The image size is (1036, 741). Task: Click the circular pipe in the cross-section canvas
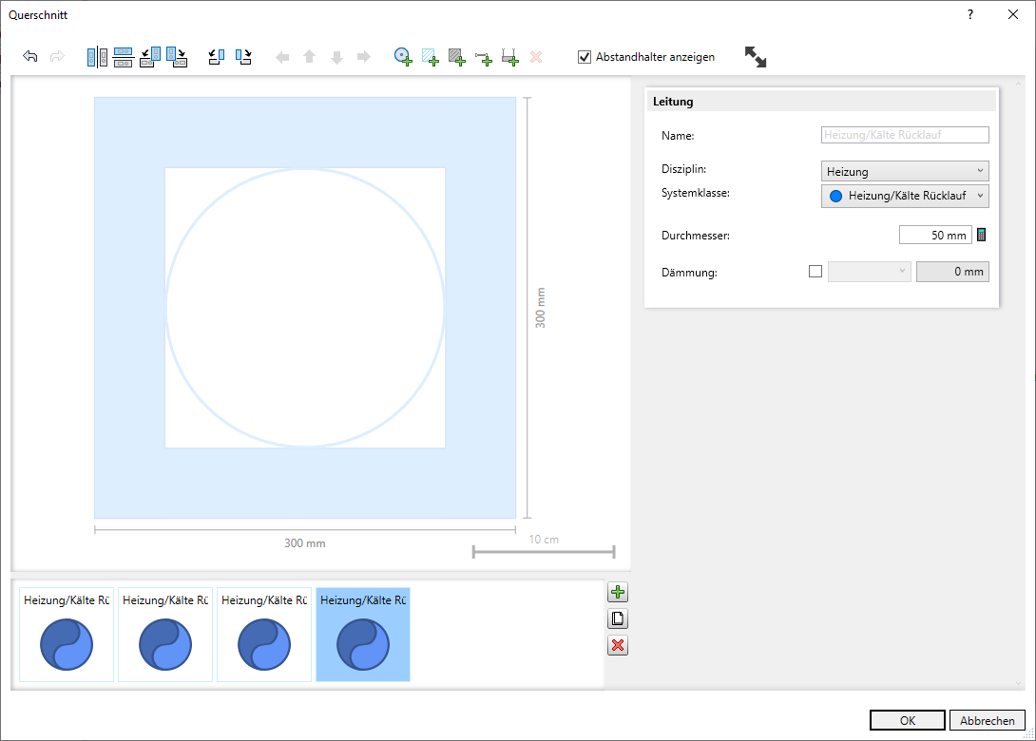tap(304, 308)
